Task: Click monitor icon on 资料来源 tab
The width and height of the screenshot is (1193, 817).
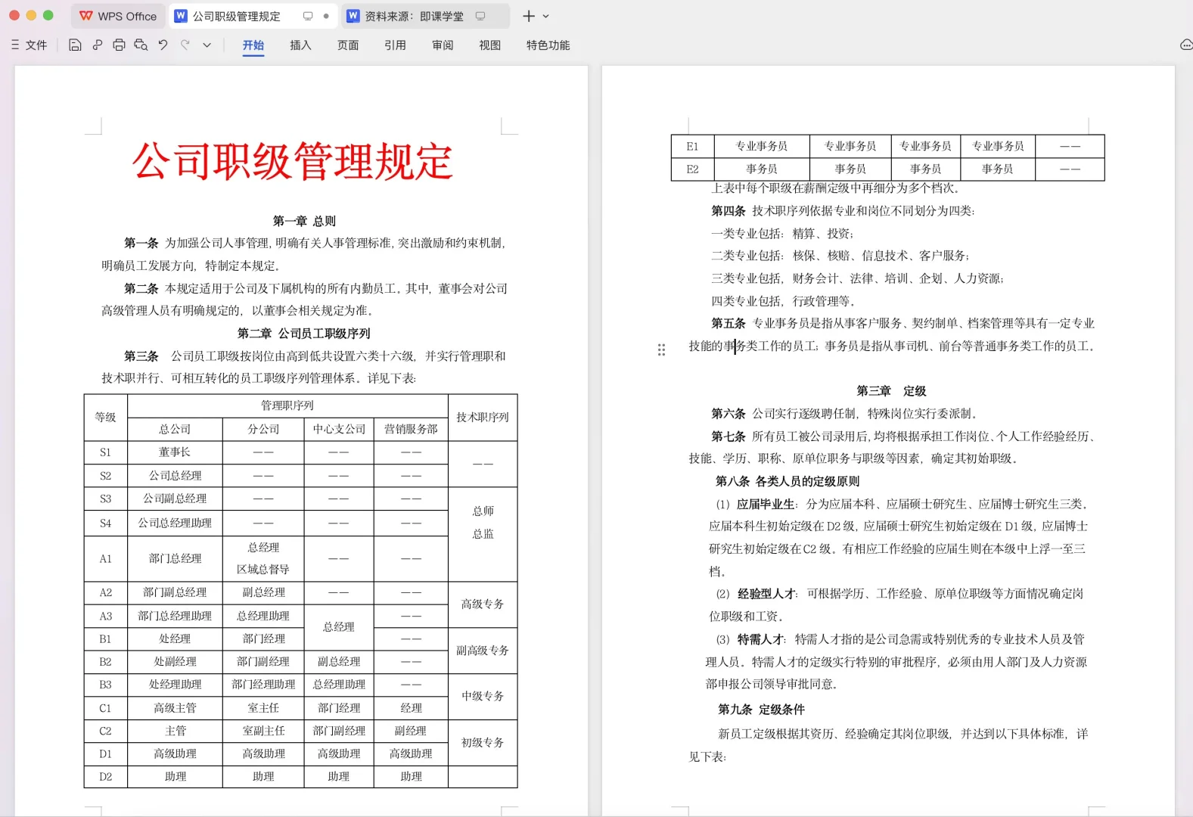Action: [x=480, y=16]
